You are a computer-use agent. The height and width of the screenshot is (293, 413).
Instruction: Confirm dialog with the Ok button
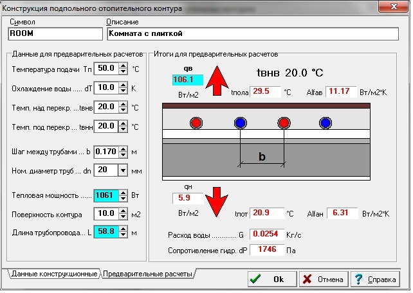pyautogui.click(x=272, y=279)
